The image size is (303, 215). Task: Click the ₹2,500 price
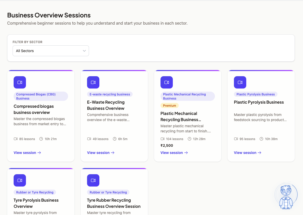point(167,145)
